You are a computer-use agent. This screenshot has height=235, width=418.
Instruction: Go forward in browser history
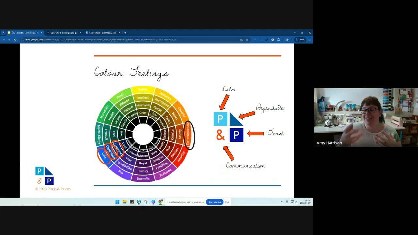click(9, 39)
